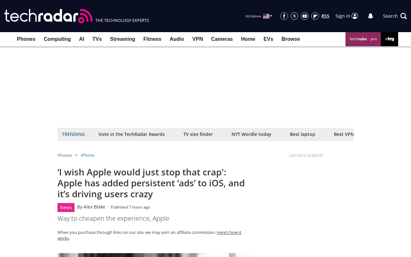
Task: Open author Alex Blake's profile
Action: [x=94, y=207]
